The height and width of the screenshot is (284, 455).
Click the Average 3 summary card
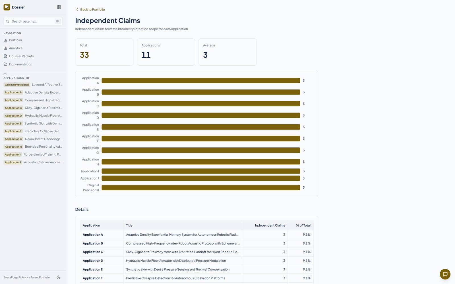point(227,52)
